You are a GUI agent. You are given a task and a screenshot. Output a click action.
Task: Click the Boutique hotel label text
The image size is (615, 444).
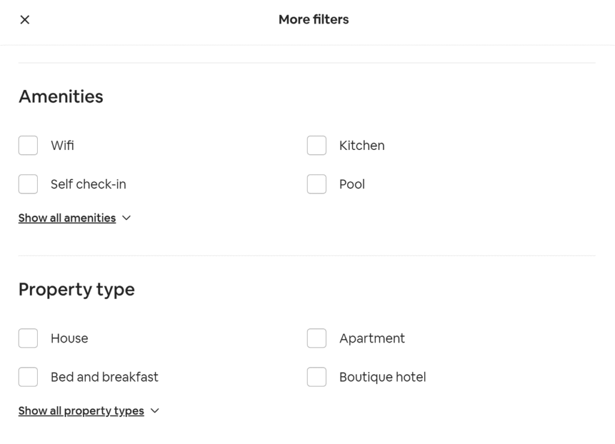coord(383,377)
